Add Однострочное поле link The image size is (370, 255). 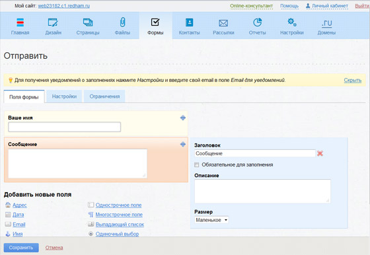click(118, 205)
